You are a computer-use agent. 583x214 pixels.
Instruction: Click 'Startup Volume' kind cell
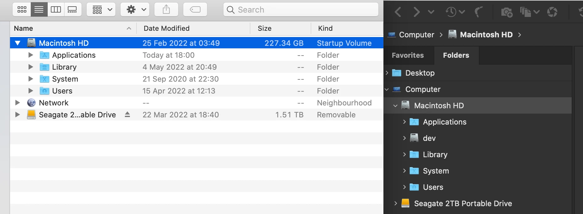(x=344, y=43)
